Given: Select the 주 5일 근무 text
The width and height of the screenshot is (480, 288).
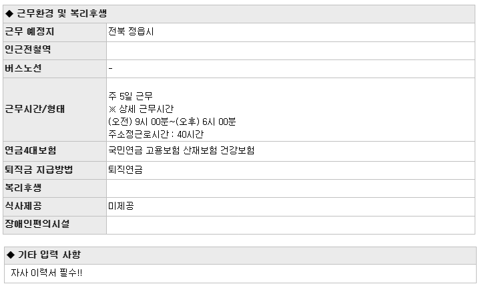Looking at the screenshot, I should tap(130, 96).
